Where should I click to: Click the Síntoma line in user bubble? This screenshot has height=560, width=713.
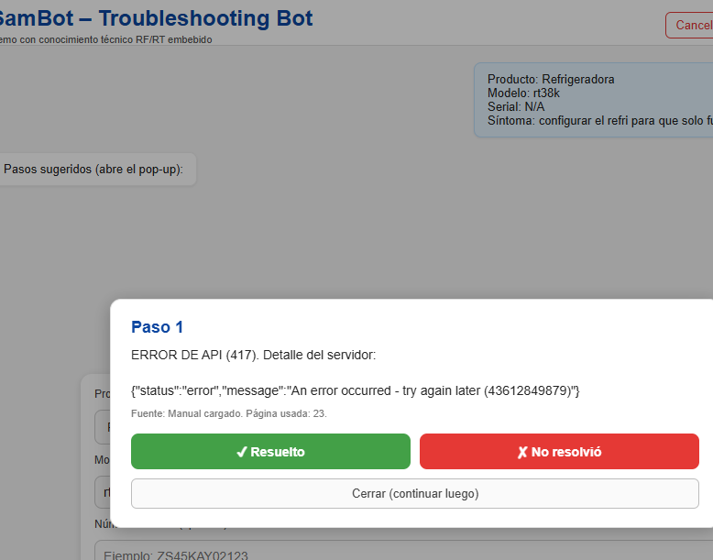pyautogui.click(x=599, y=121)
